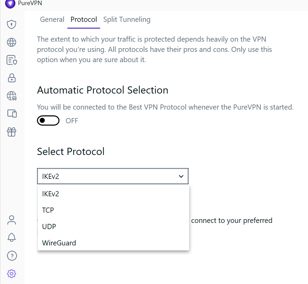
Task: Open the shield protection sidebar icon
Action: pos(12,24)
